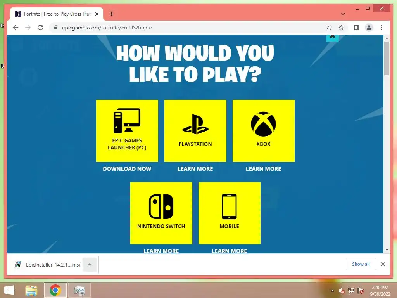This screenshot has height=298, width=397.
Task: Click the browser forward arrow
Action: click(28, 28)
